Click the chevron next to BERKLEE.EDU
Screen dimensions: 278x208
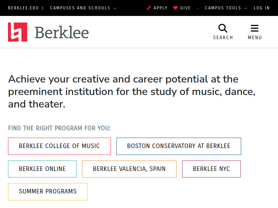[42, 8]
